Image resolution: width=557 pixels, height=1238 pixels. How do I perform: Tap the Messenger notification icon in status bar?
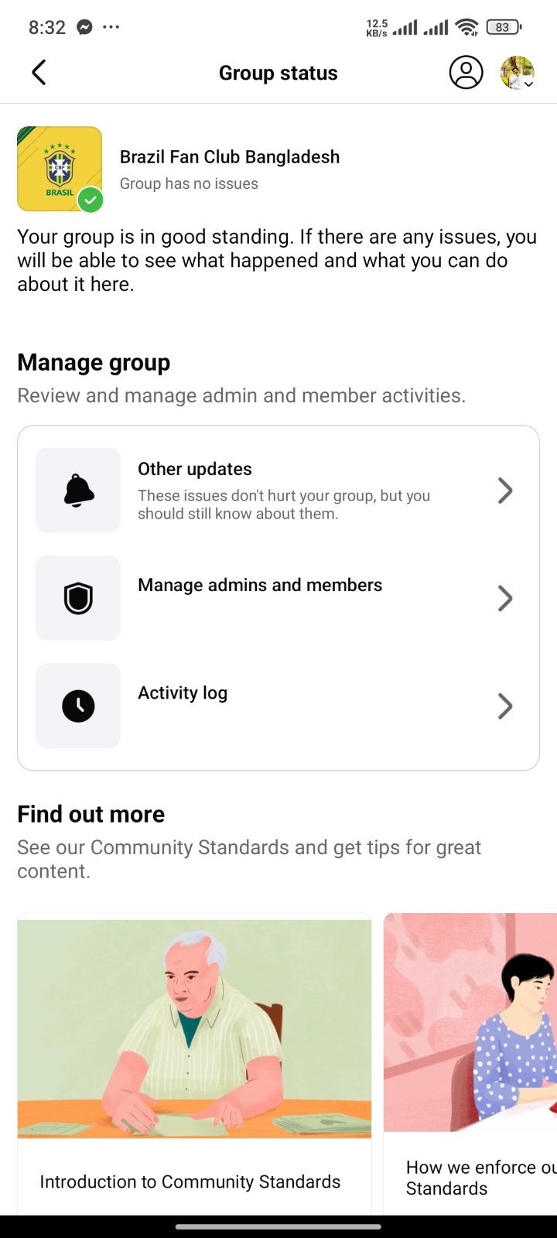click(84, 27)
